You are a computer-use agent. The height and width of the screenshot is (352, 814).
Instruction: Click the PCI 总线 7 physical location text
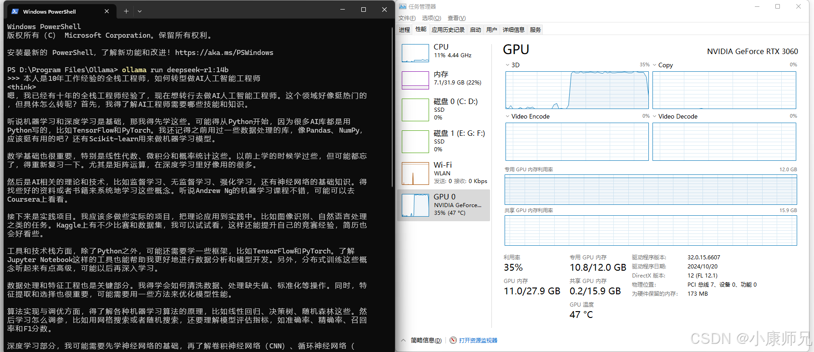[x=722, y=285]
